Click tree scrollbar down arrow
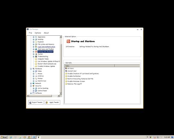This screenshot has width=174, height=139. tap(61, 94)
